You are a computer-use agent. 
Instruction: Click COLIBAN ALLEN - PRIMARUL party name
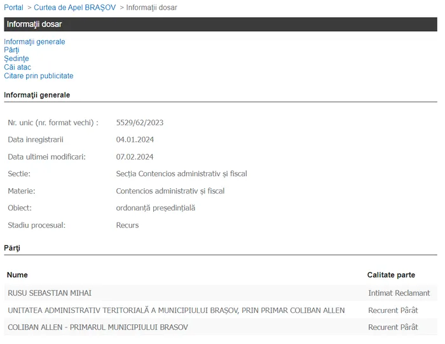(x=98, y=327)
